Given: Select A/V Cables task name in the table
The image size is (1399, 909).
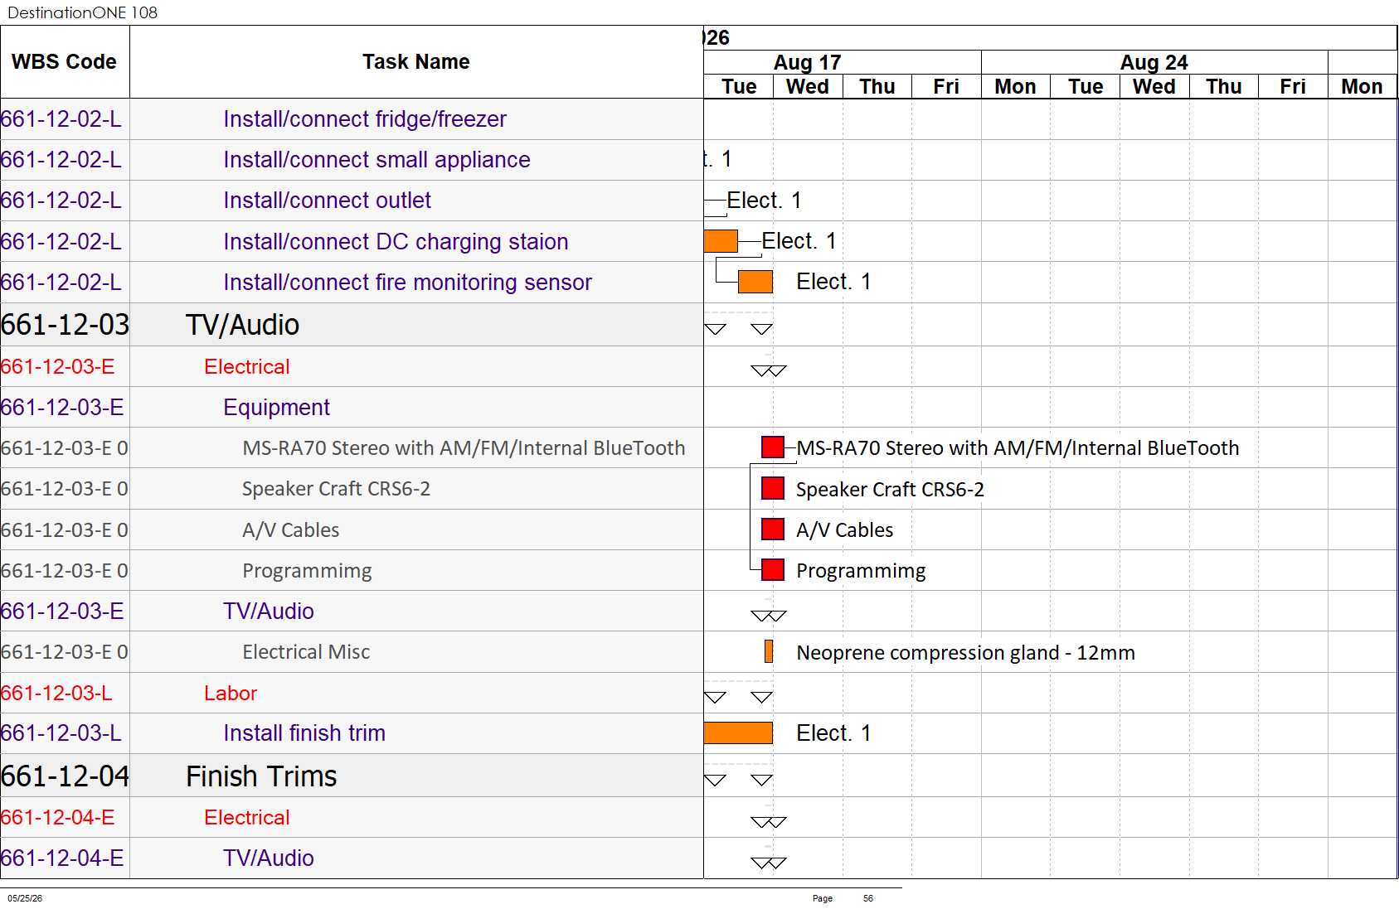Looking at the screenshot, I should [x=290, y=530].
